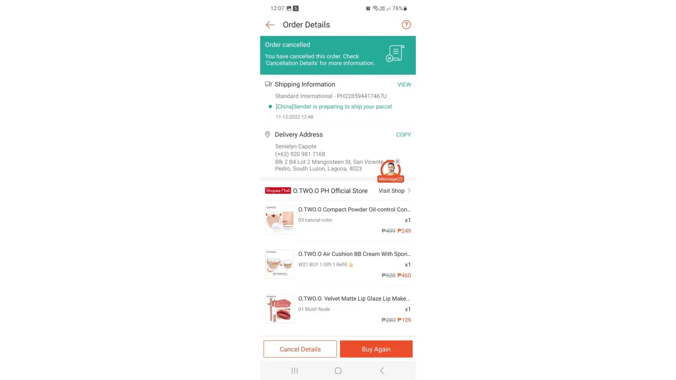Screen dimensions: 676x380
Task: Tap Android recent apps navigation button
Action: [x=295, y=370]
